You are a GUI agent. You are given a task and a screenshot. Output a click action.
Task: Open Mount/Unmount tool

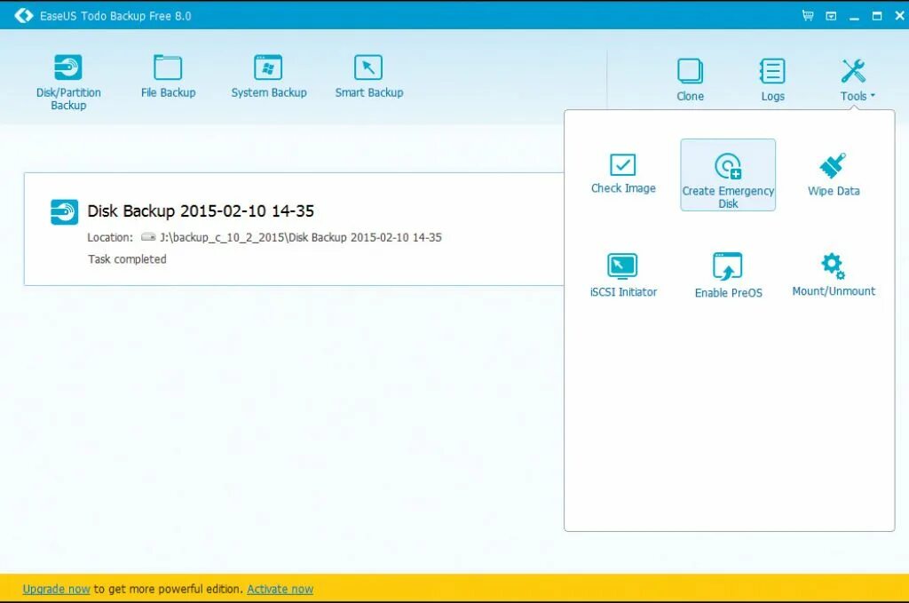pyautogui.click(x=834, y=274)
